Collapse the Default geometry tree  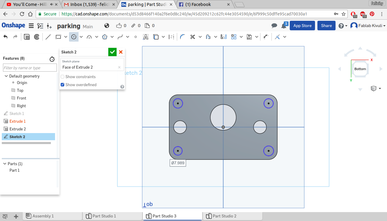point(6,76)
